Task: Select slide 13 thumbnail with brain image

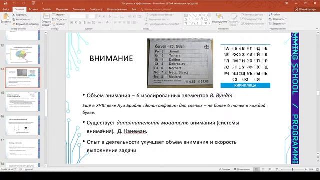Action: point(23,54)
